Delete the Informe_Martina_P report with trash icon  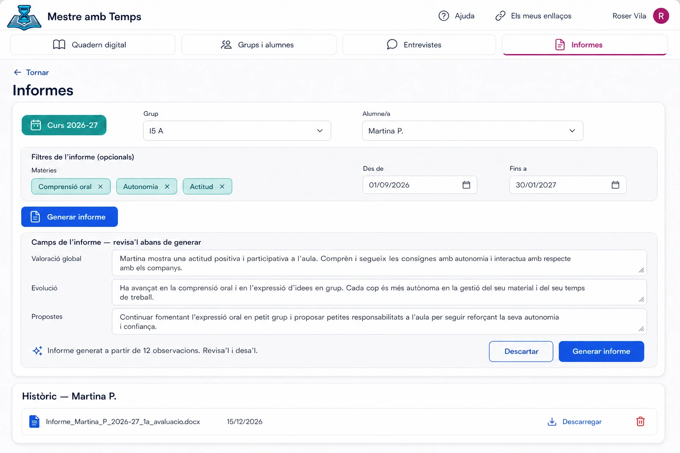point(640,422)
